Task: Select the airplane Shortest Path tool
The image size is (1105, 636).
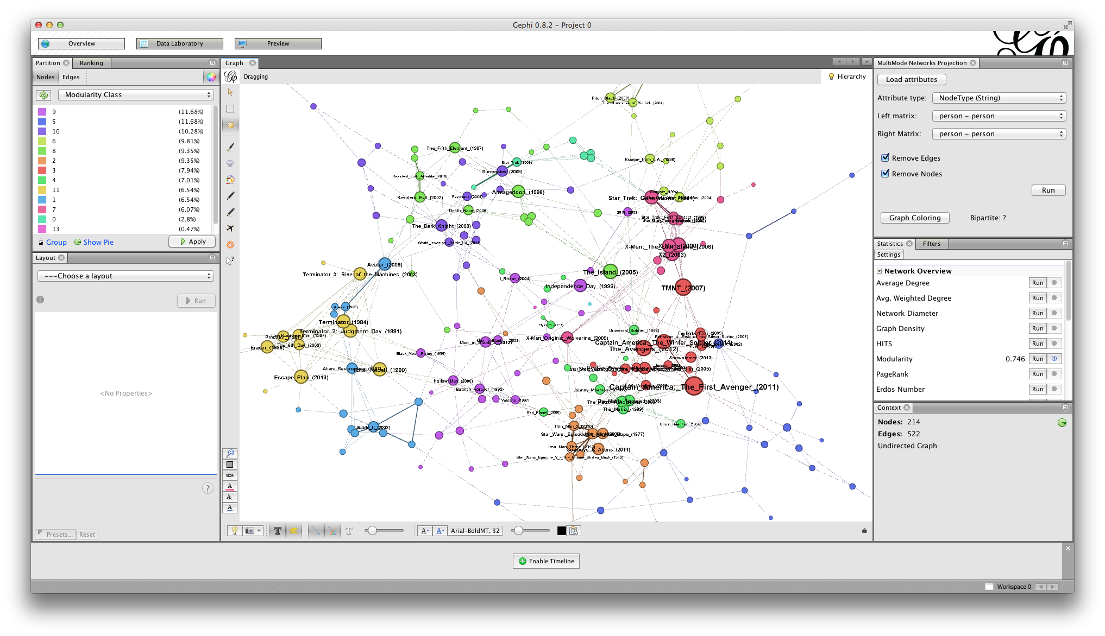Action: tap(230, 228)
